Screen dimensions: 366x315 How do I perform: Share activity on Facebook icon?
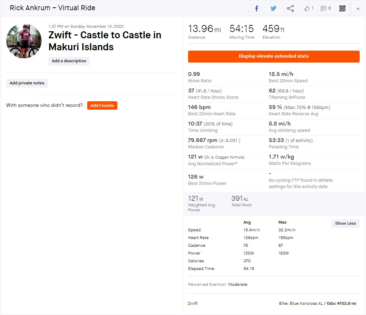tap(257, 8)
